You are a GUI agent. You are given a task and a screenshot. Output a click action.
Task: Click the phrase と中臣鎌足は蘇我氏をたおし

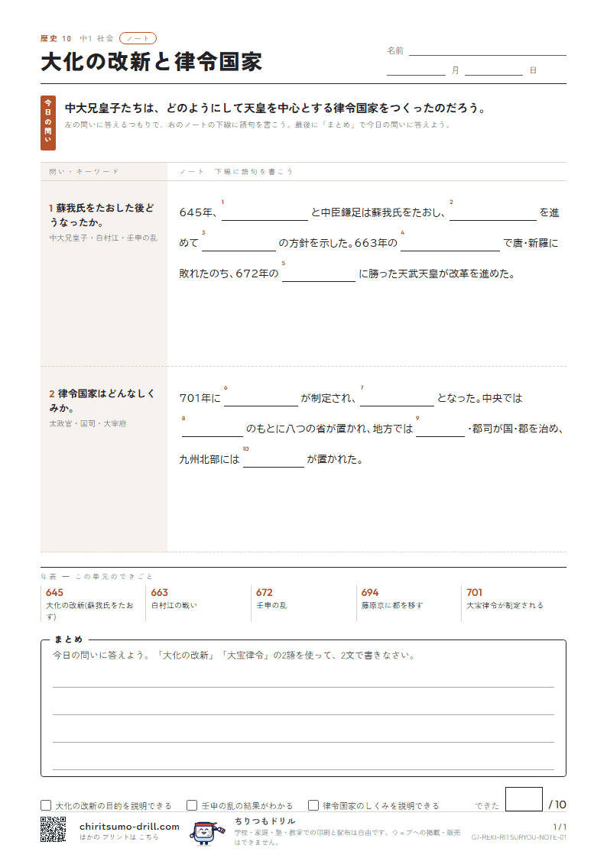378,213
